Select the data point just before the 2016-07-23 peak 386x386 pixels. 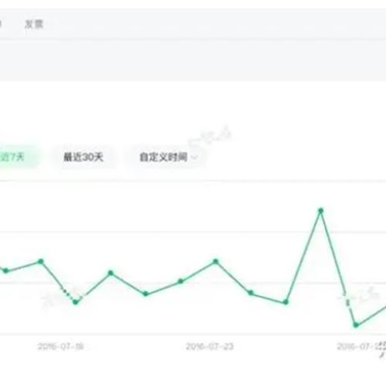[x=181, y=281]
